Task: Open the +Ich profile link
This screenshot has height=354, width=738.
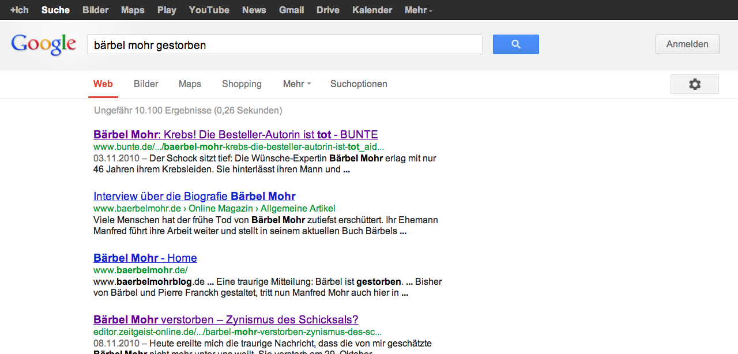Action: point(20,10)
